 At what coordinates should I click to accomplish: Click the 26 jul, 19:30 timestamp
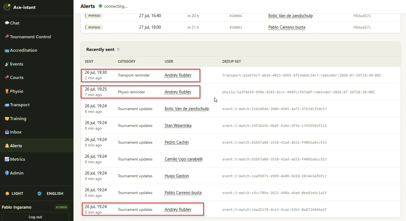tap(96, 72)
